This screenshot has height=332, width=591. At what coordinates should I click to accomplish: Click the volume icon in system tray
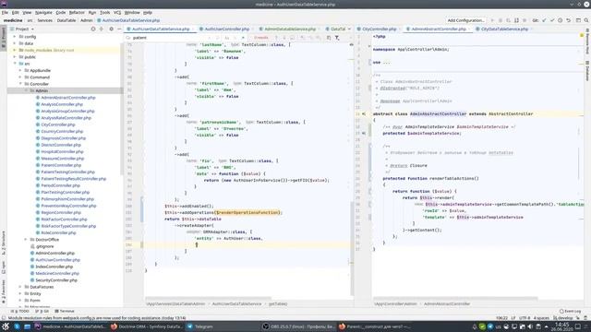click(530, 326)
